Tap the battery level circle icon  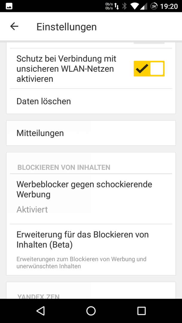pos(154,6)
